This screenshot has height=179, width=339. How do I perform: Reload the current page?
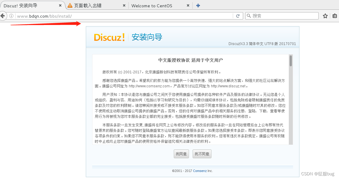(238, 16)
